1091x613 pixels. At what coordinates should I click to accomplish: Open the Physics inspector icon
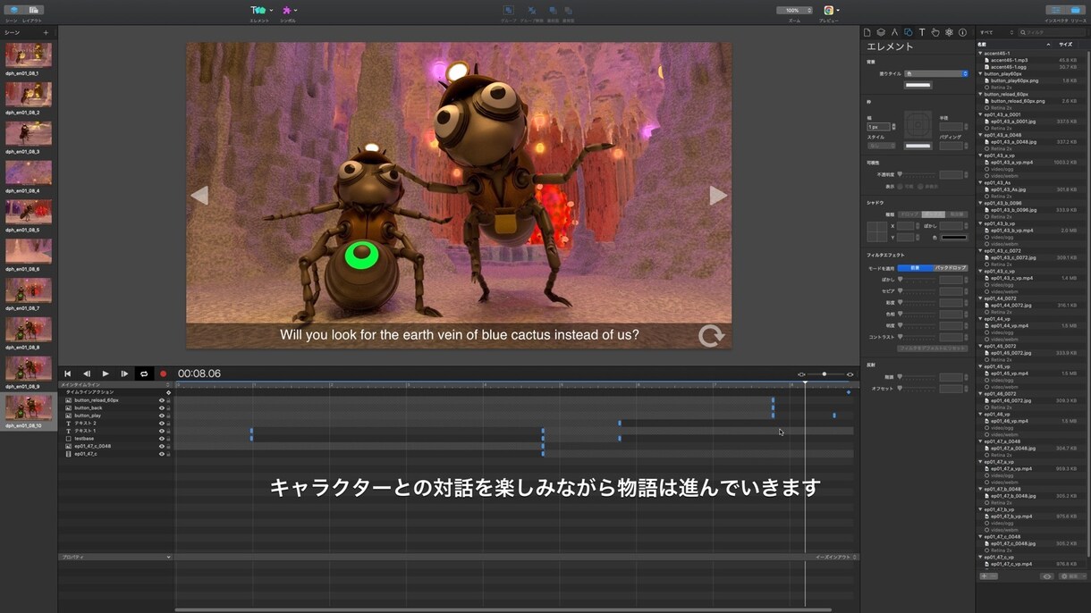[949, 32]
